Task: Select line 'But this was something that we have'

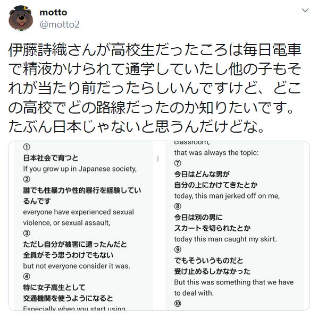Action: (x=234, y=282)
